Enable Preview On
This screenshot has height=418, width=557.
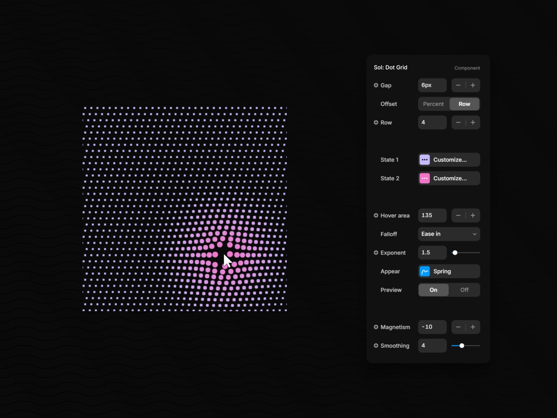[x=433, y=290]
